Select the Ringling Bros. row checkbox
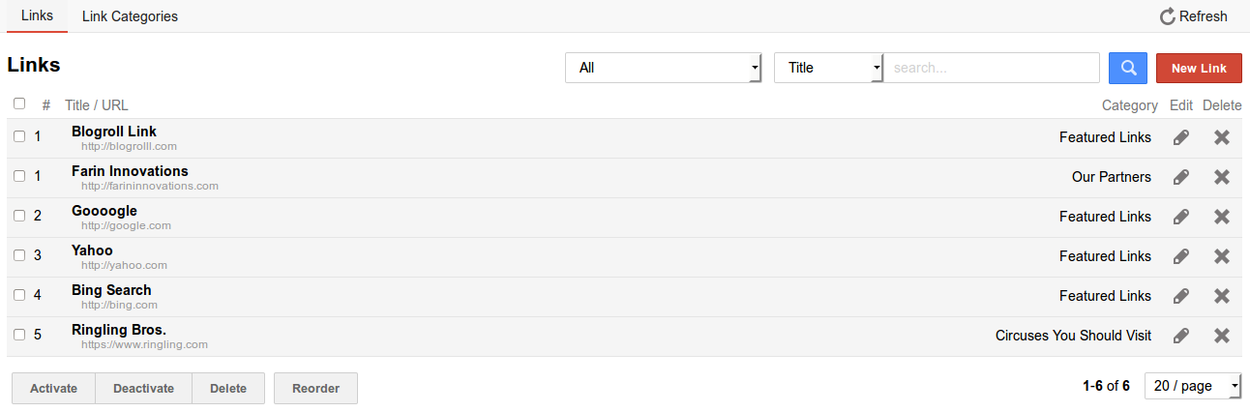The height and width of the screenshot is (412, 1250). click(19, 336)
